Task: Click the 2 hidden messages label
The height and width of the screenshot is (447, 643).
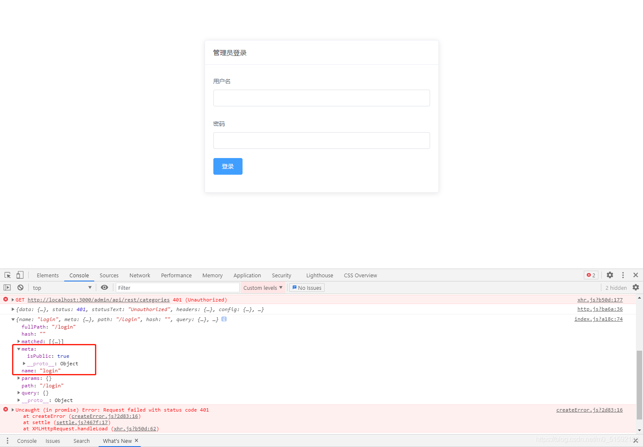Action: click(616, 288)
